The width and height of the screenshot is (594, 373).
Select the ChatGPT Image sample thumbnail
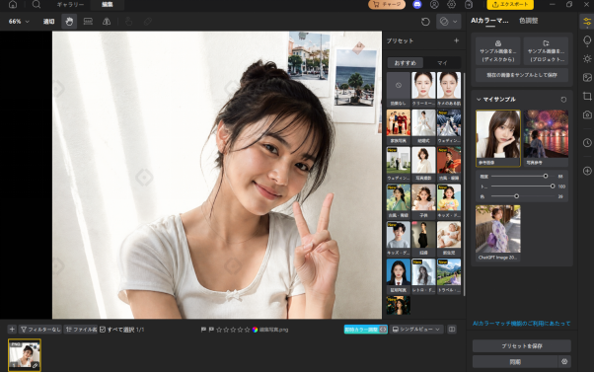(x=497, y=233)
